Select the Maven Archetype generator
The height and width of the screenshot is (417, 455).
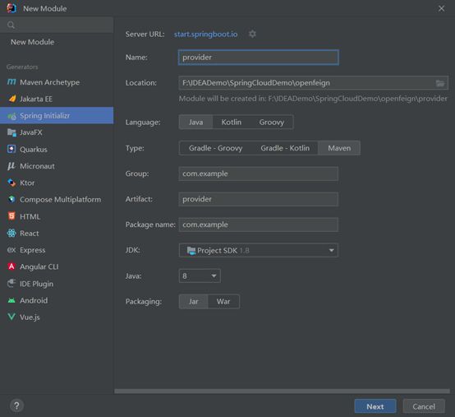point(57,82)
